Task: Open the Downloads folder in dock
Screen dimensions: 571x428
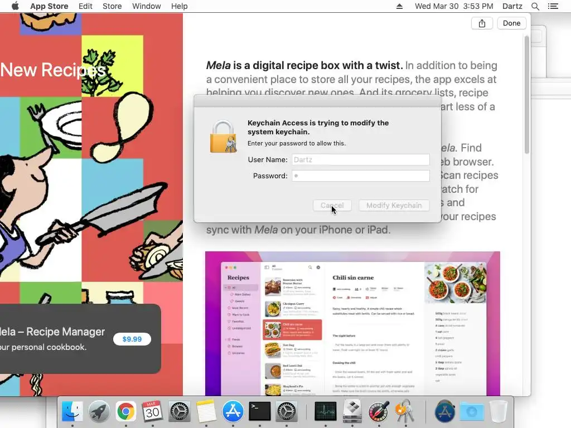Action: [x=472, y=411]
